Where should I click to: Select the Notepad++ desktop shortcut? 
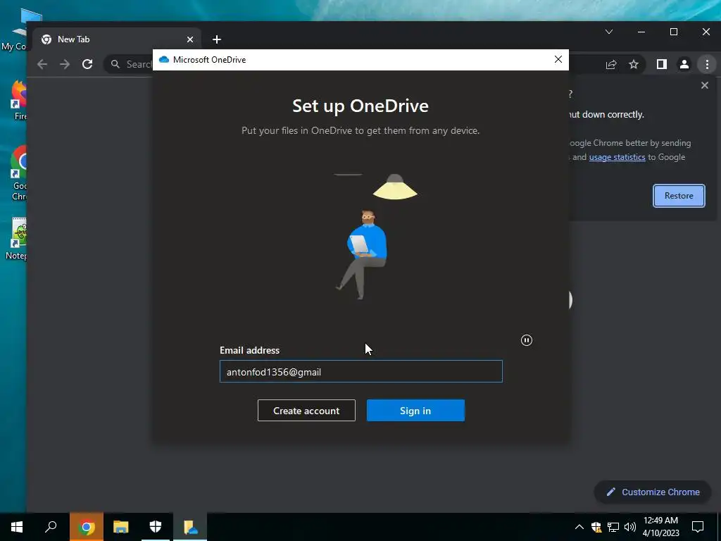(x=18, y=240)
